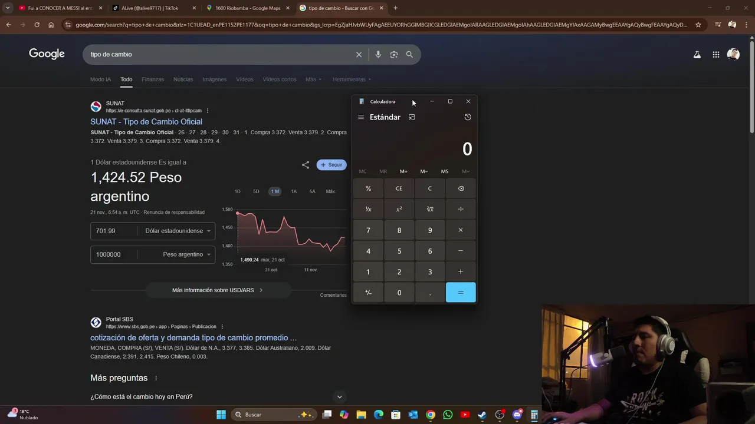755x424 pixels.
Task: Select 5A chart range
Action: 312,191
